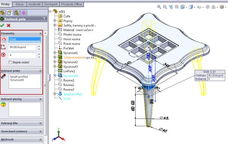Image resolution: width=228 pixels, height=144 pixels.
Task: Switch to the DimXpert tab
Action: click(x=51, y=4)
